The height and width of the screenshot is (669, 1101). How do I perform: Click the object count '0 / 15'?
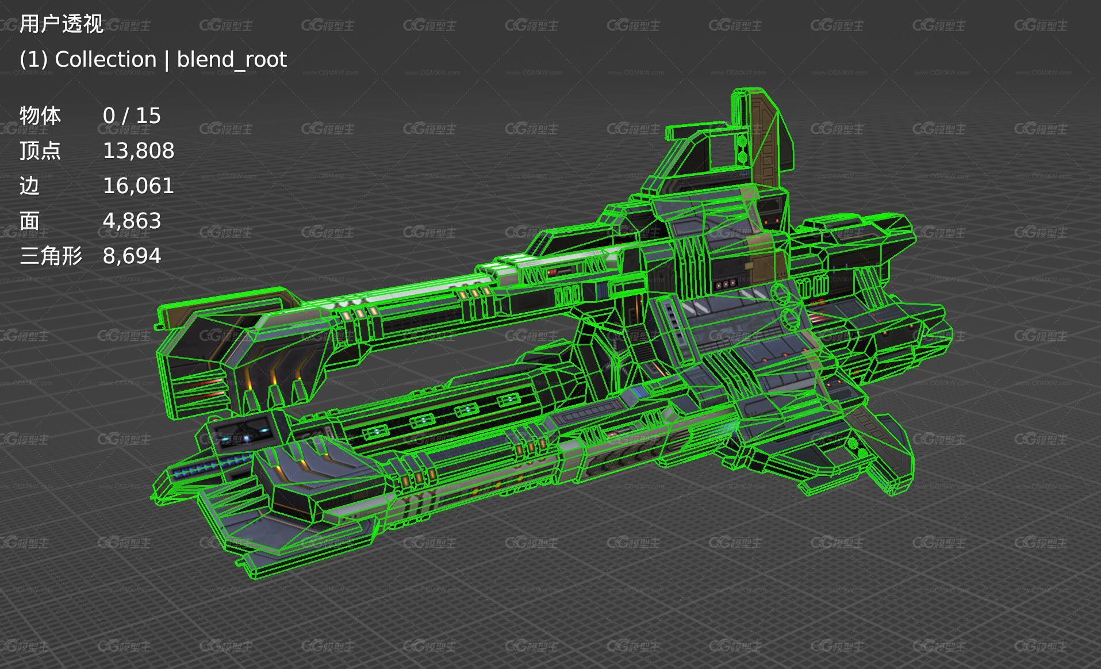coord(132,116)
